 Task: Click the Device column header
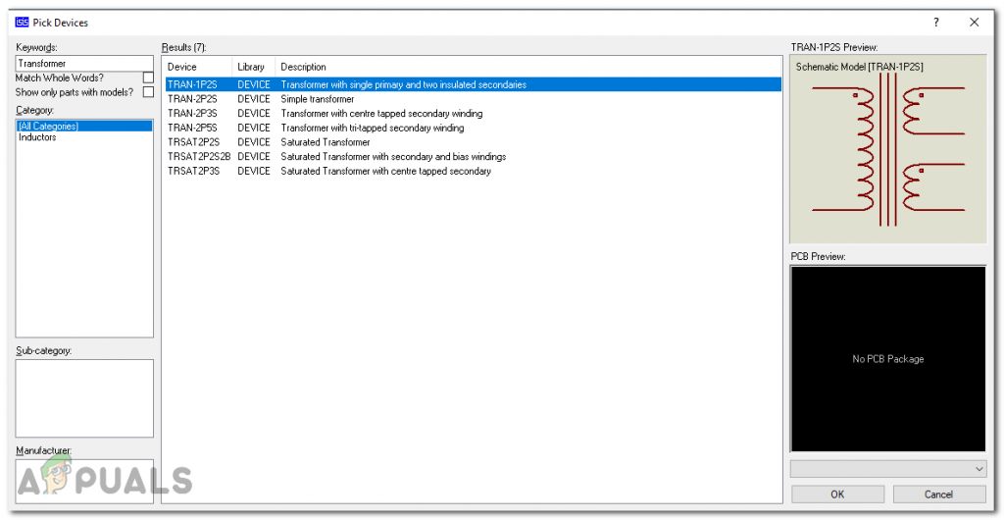tap(198, 67)
